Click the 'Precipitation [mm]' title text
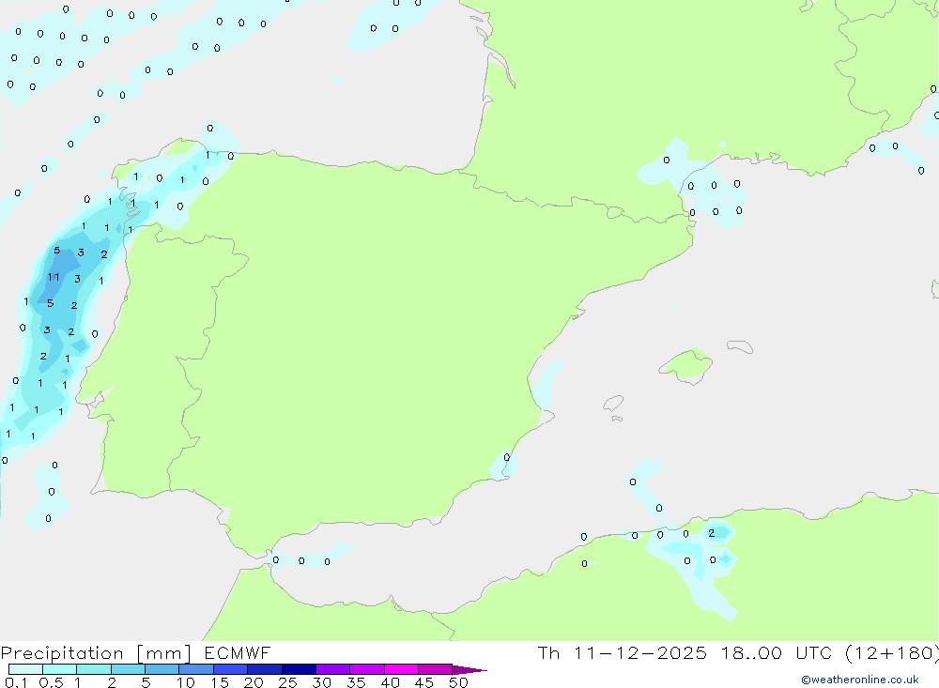 click(x=97, y=653)
